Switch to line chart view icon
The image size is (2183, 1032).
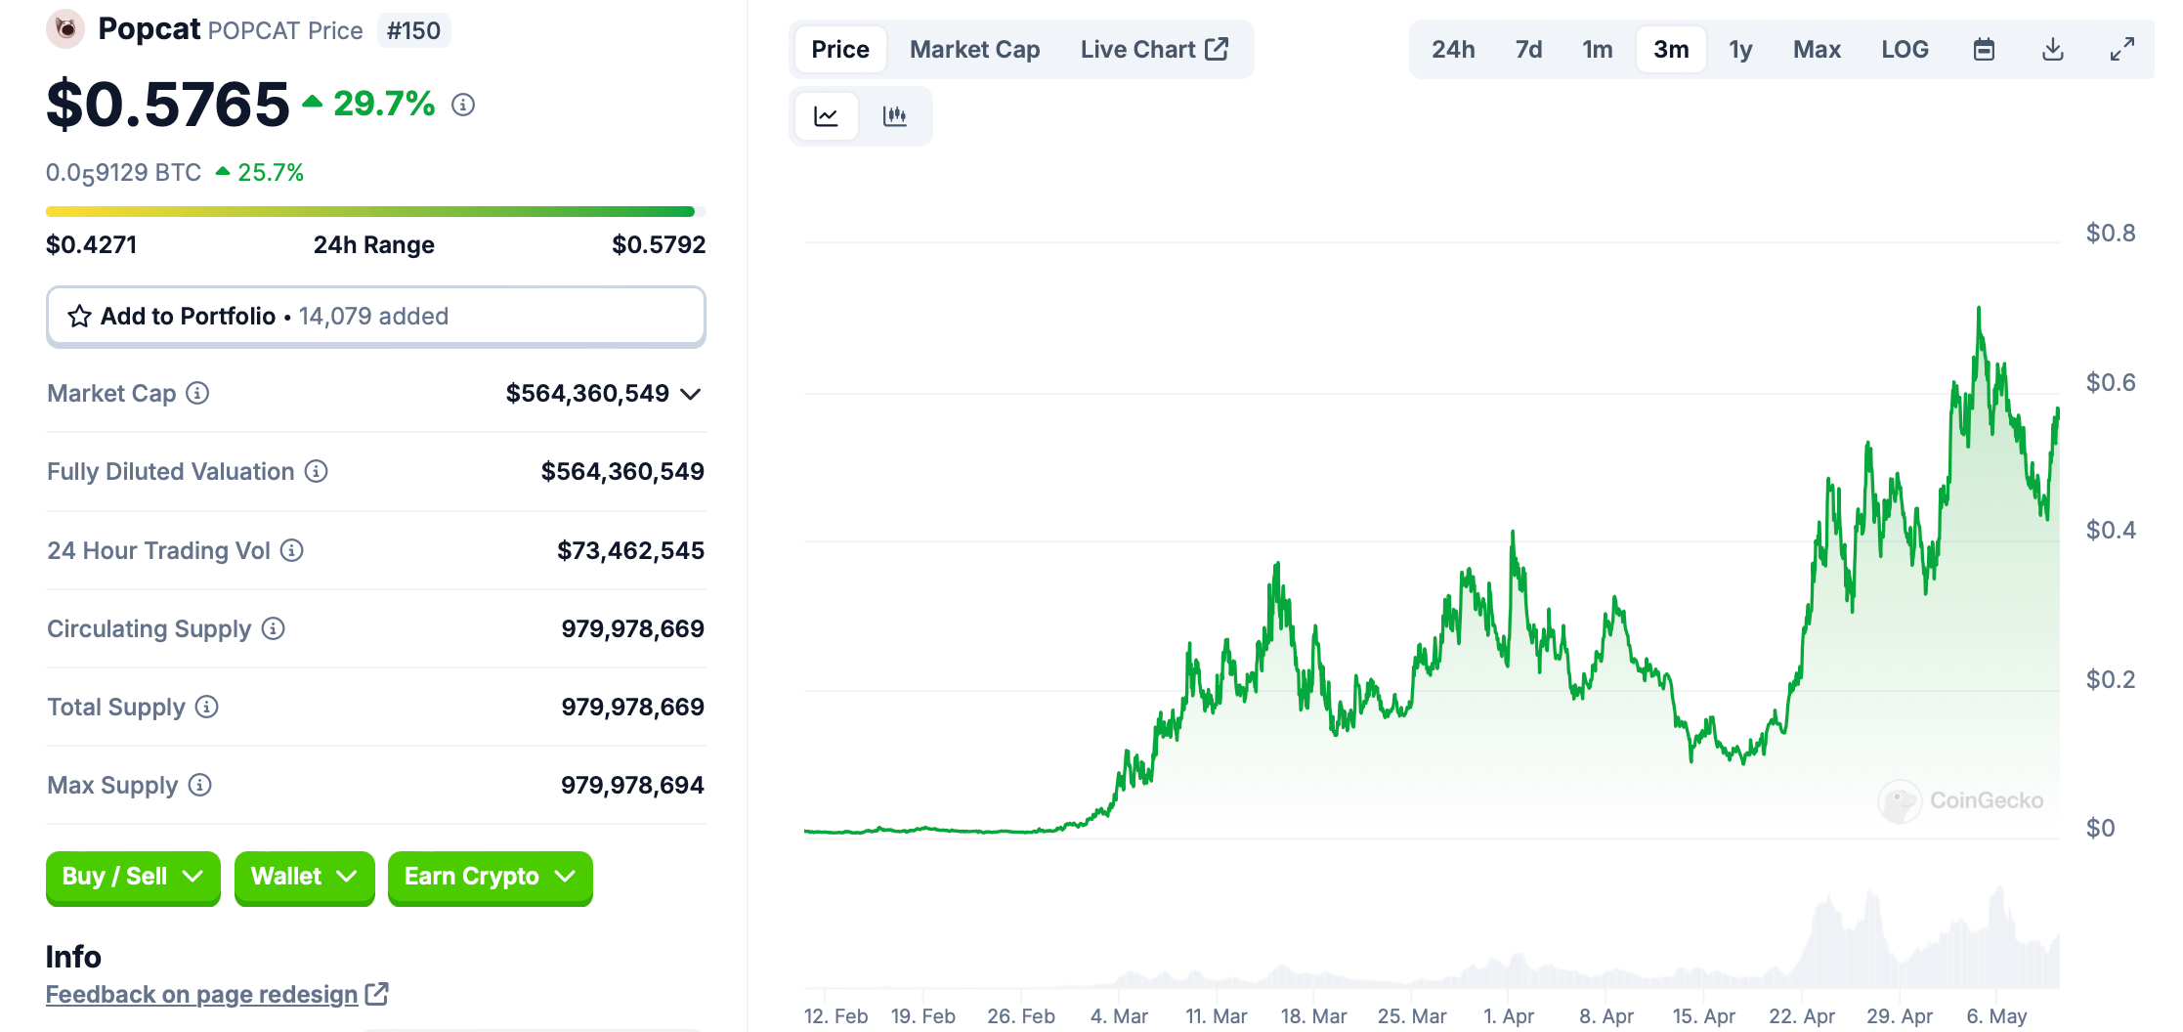point(827,116)
